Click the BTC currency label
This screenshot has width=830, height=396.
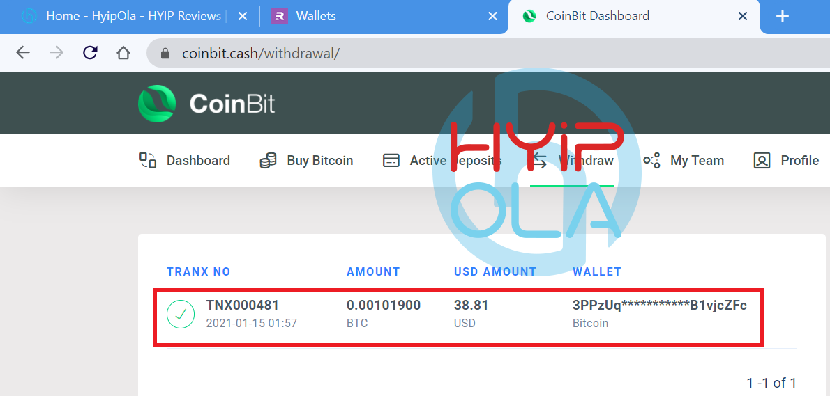(357, 323)
